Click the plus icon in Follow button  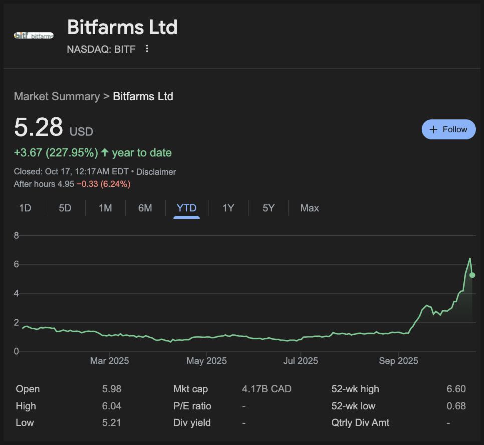tap(434, 129)
